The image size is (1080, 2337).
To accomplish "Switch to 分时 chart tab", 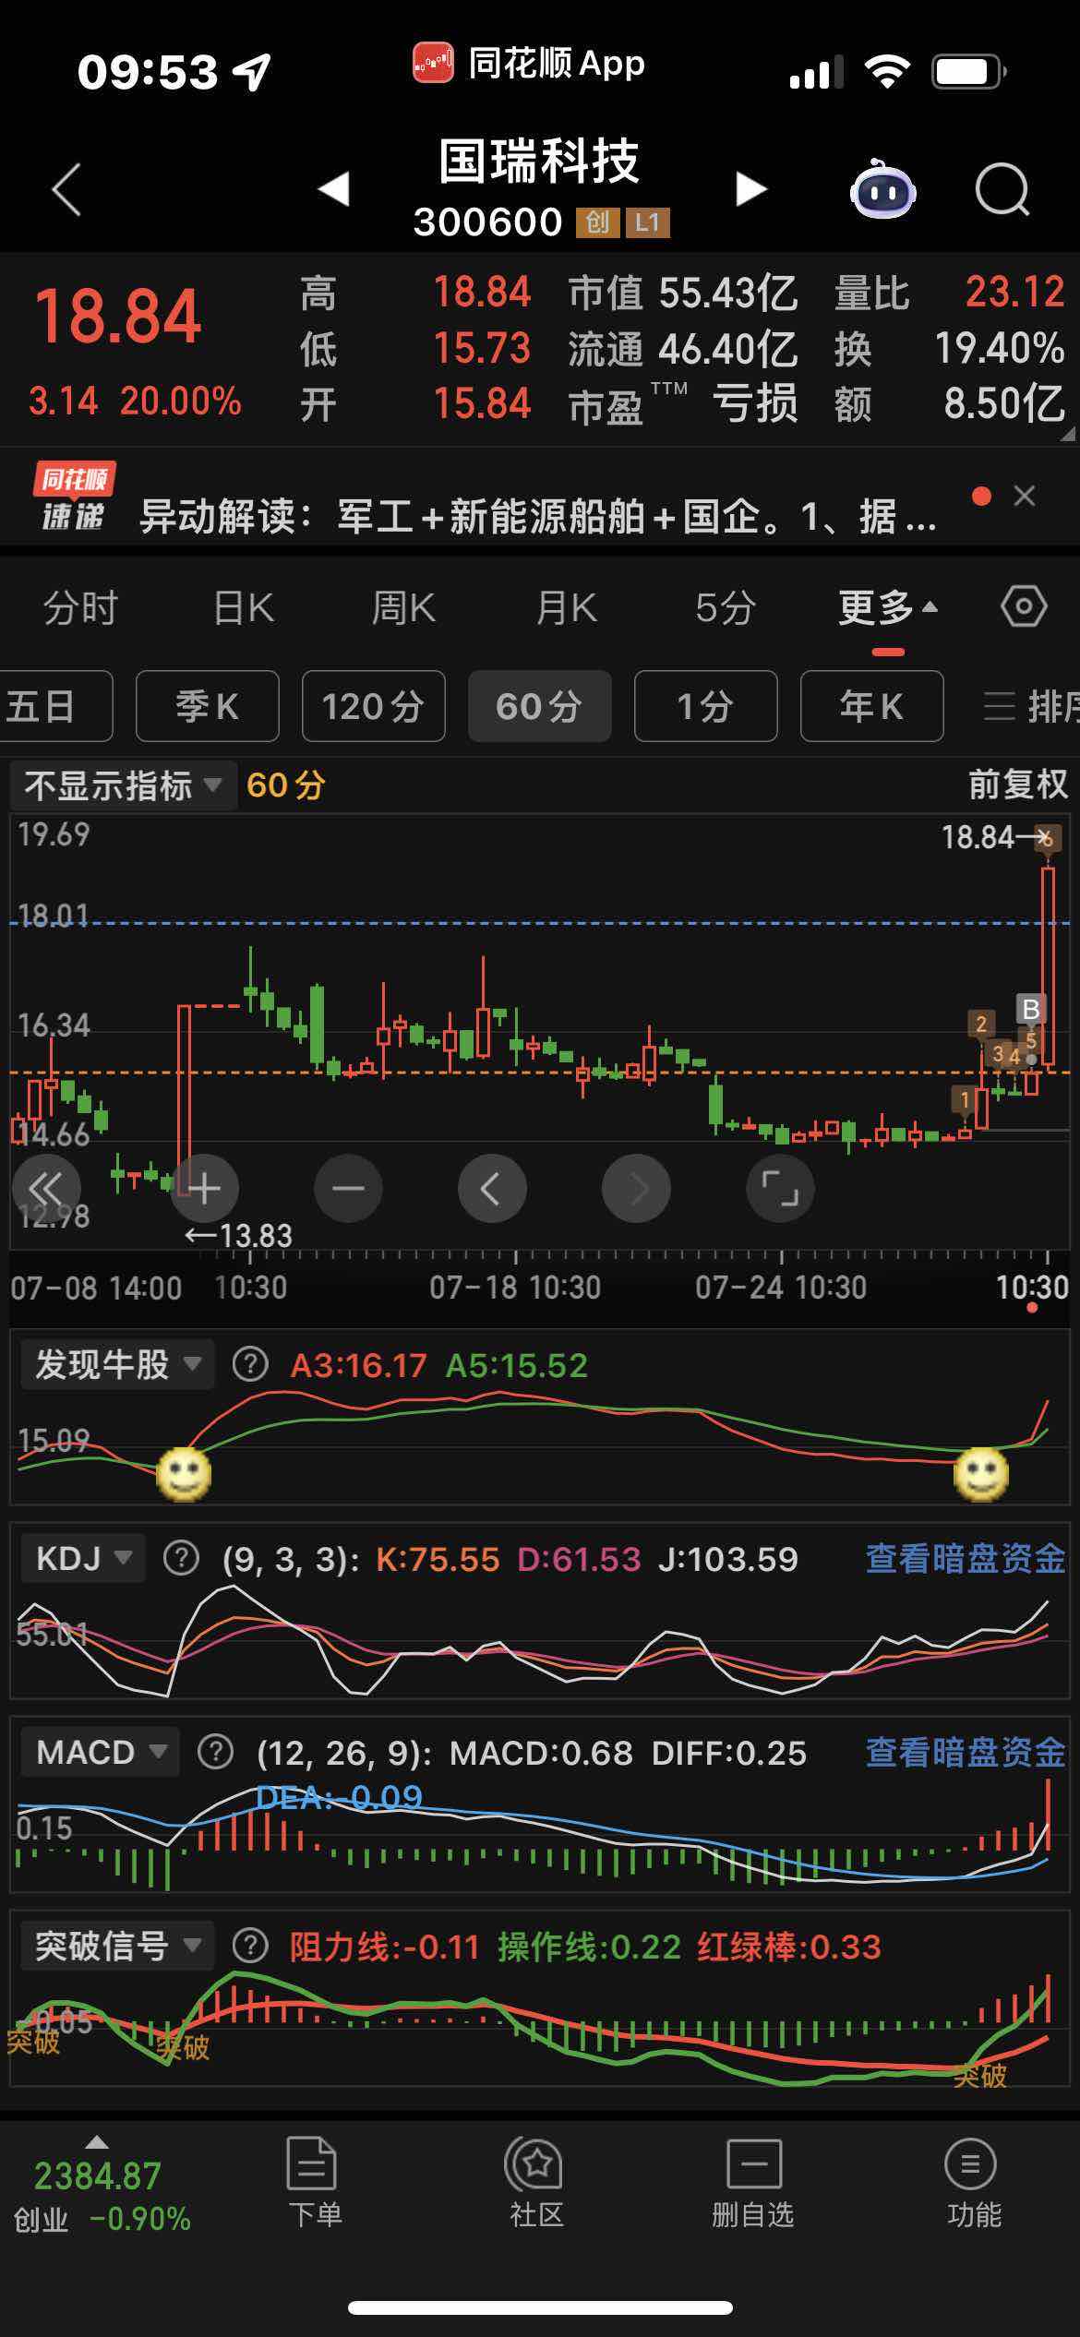I will pyautogui.click(x=81, y=607).
